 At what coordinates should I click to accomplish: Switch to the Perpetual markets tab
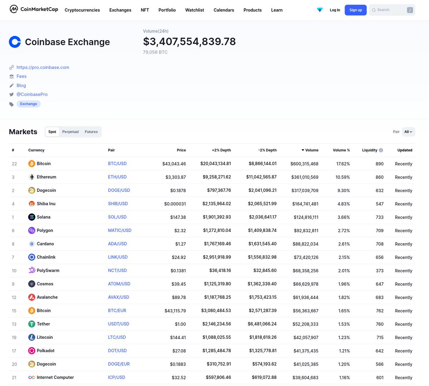coord(70,132)
